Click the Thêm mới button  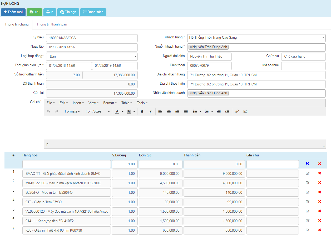tap(13, 12)
